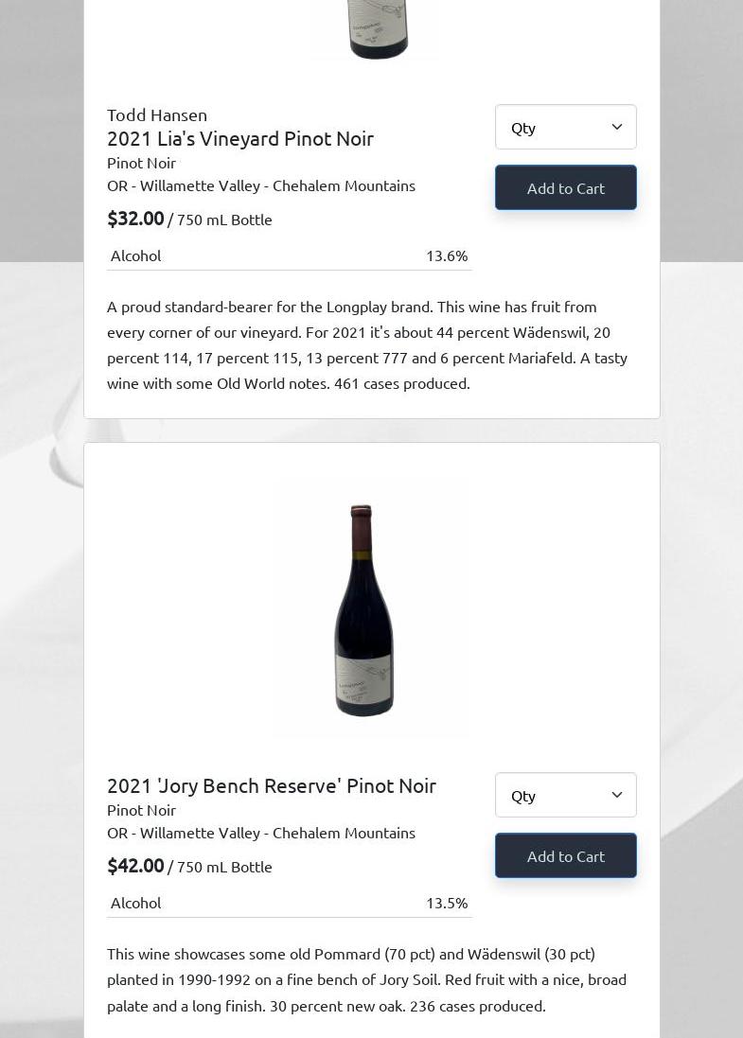Screen dimensions: 743x1038
Task: Open the 2021 Lia's Vineyard Pinot Noir title
Action: tap(240, 138)
